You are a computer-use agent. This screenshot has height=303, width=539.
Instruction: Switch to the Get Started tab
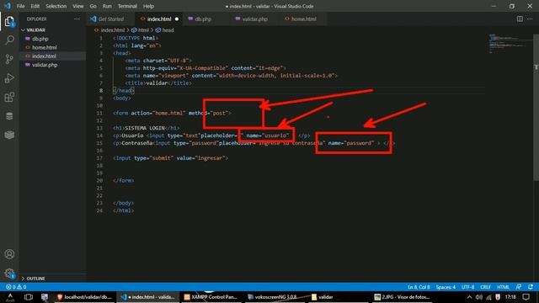click(110, 19)
